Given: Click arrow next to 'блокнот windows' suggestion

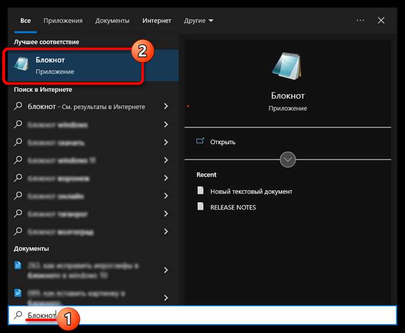Looking at the screenshot, I should (166, 125).
